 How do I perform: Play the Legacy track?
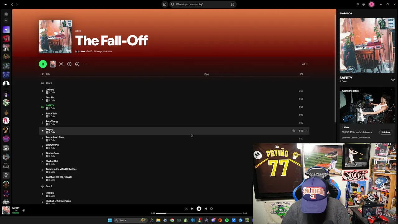coord(43,131)
